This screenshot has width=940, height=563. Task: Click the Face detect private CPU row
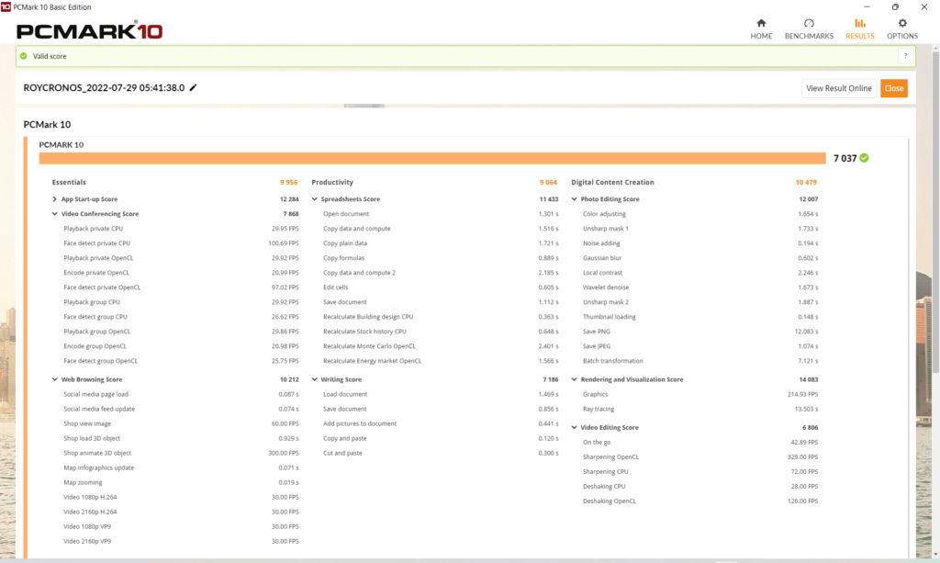[x=181, y=243]
